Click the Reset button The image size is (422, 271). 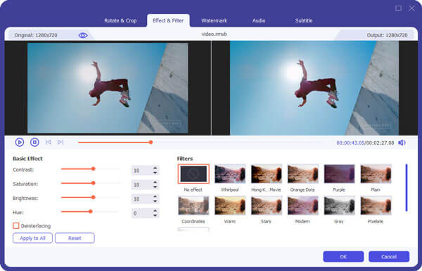(75, 238)
